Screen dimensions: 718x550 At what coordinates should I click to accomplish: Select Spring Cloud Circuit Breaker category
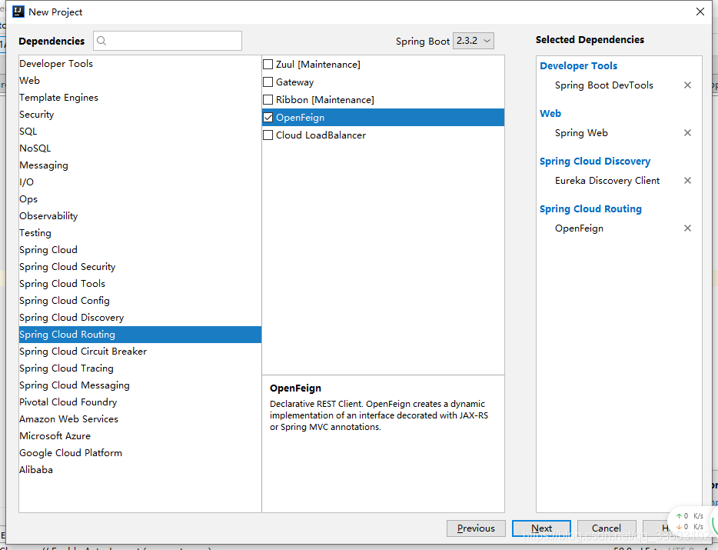140,352
